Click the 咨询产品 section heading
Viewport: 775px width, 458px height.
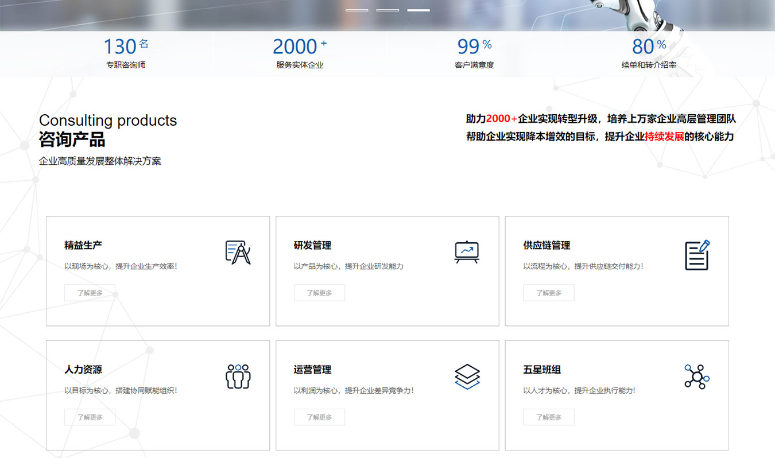[x=72, y=139]
